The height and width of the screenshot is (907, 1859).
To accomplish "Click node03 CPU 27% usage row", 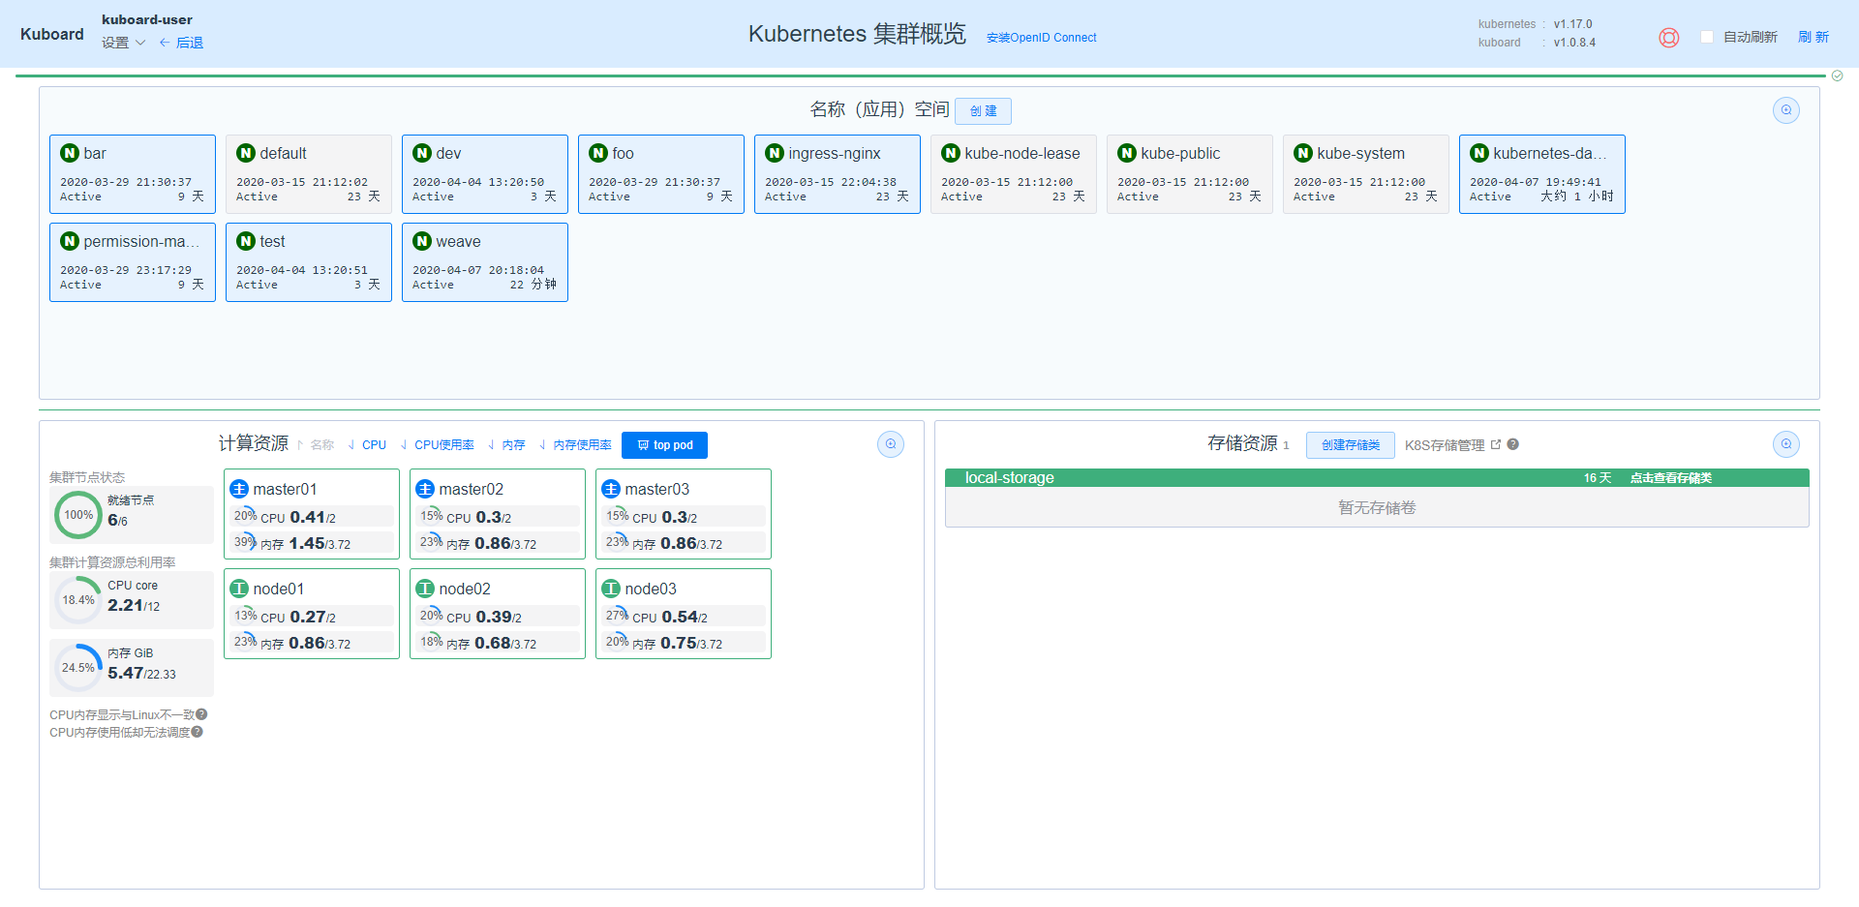I will pos(684,617).
